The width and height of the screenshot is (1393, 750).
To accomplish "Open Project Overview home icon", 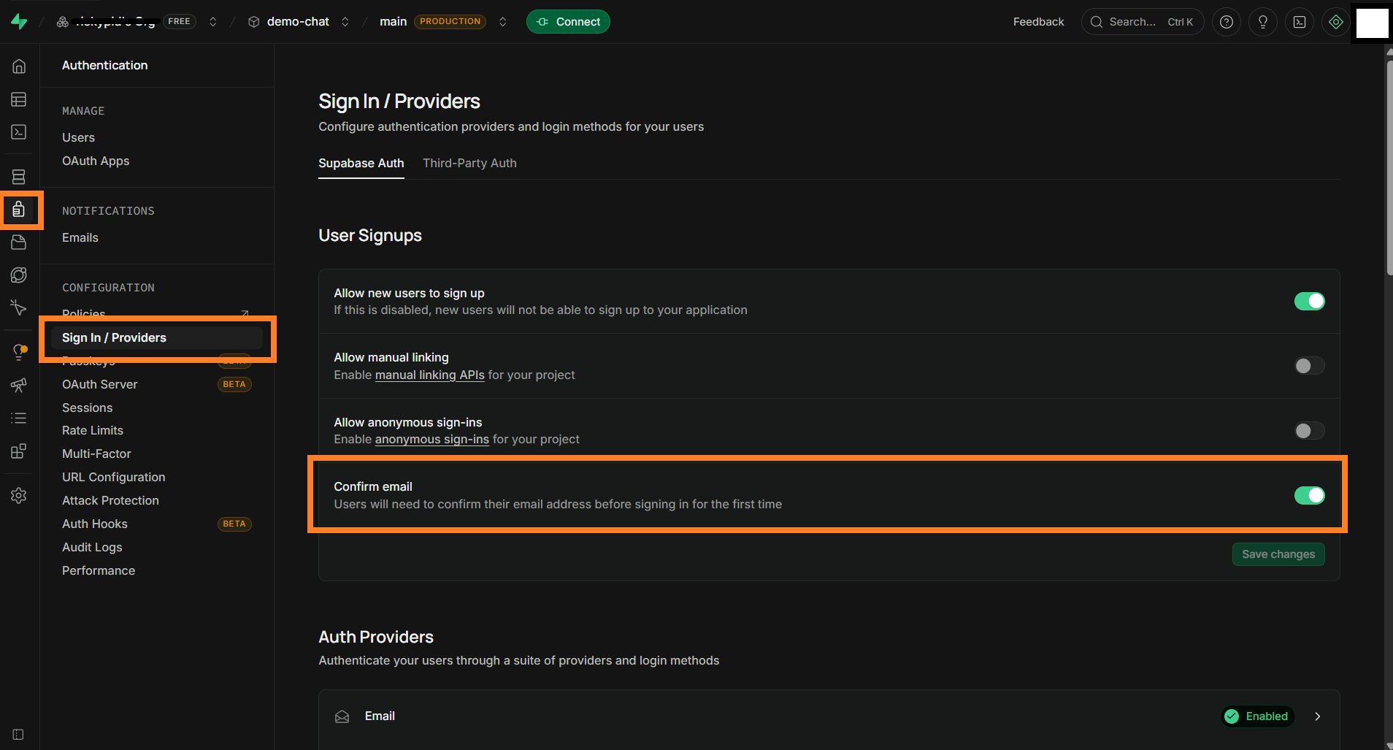I will (x=19, y=66).
